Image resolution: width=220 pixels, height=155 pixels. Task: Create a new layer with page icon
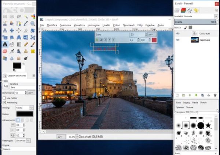pos(177,95)
